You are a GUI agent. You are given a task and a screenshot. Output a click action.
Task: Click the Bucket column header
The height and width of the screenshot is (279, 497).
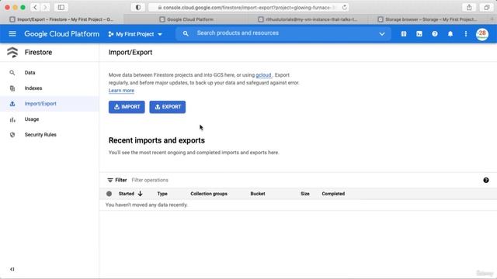click(258, 194)
